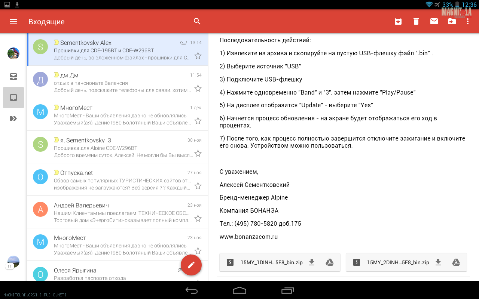Open the hamburger navigation menu

click(x=13, y=21)
